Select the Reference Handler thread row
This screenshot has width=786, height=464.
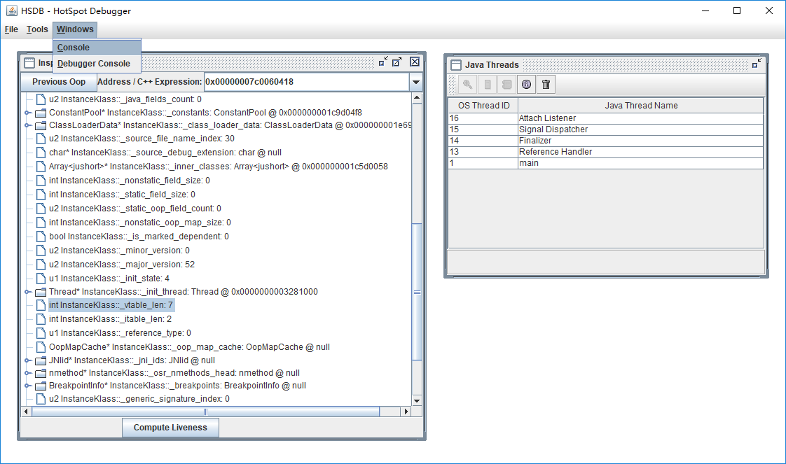[x=605, y=152]
